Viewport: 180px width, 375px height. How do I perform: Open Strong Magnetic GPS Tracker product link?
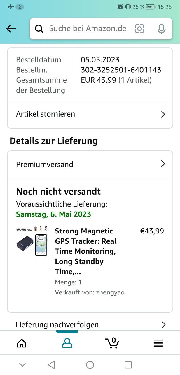click(x=86, y=251)
